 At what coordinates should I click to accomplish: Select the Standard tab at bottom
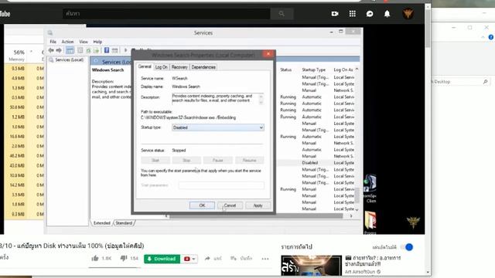click(x=124, y=223)
